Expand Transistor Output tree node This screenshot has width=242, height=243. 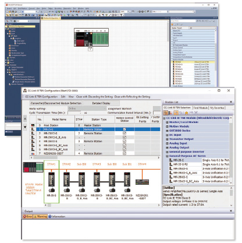(x=167, y=139)
